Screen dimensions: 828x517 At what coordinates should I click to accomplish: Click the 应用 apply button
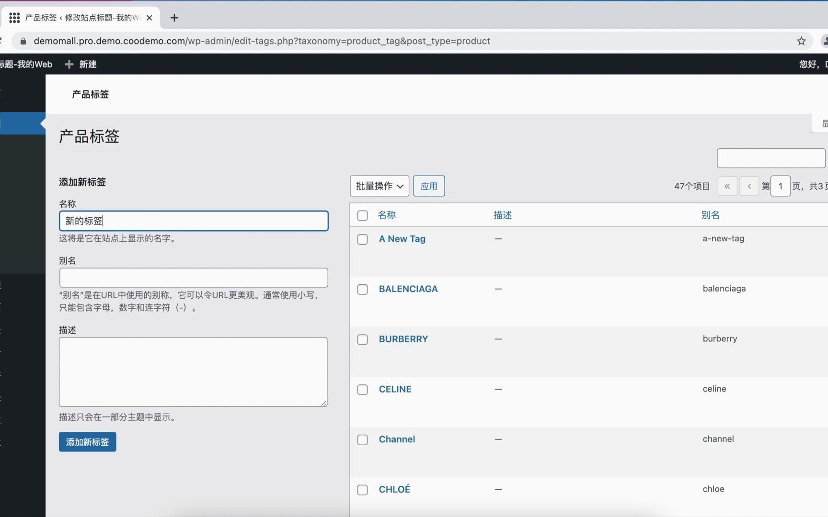(429, 186)
